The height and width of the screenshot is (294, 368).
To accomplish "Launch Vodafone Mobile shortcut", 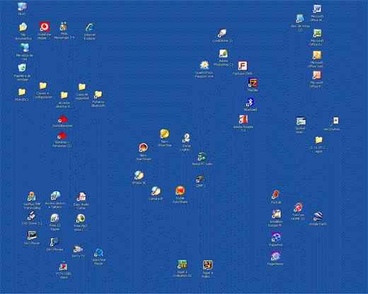I will [45, 27].
